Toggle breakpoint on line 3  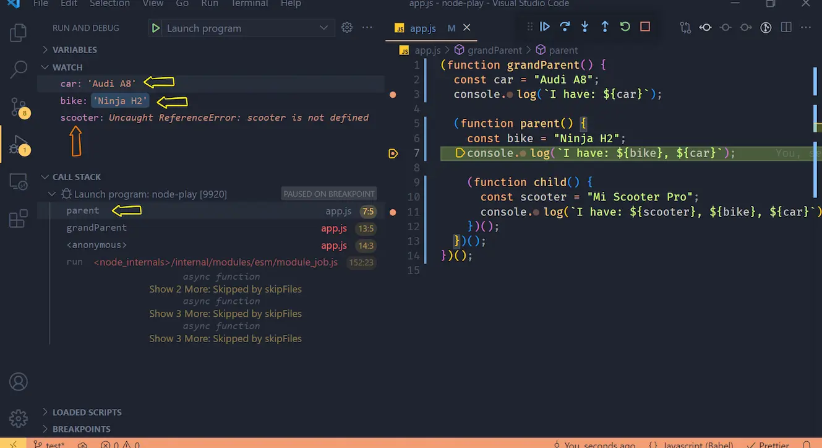393,95
